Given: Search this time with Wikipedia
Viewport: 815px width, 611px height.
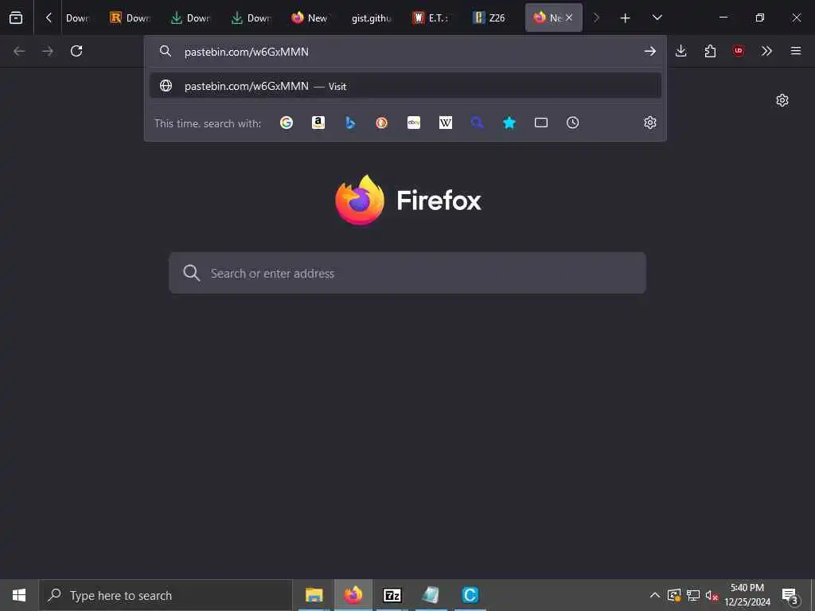Looking at the screenshot, I should coord(446,123).
